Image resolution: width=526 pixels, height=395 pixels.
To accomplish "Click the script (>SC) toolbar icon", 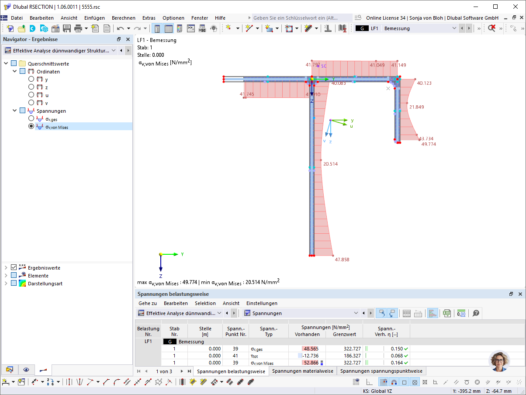I will coord(202,28).
